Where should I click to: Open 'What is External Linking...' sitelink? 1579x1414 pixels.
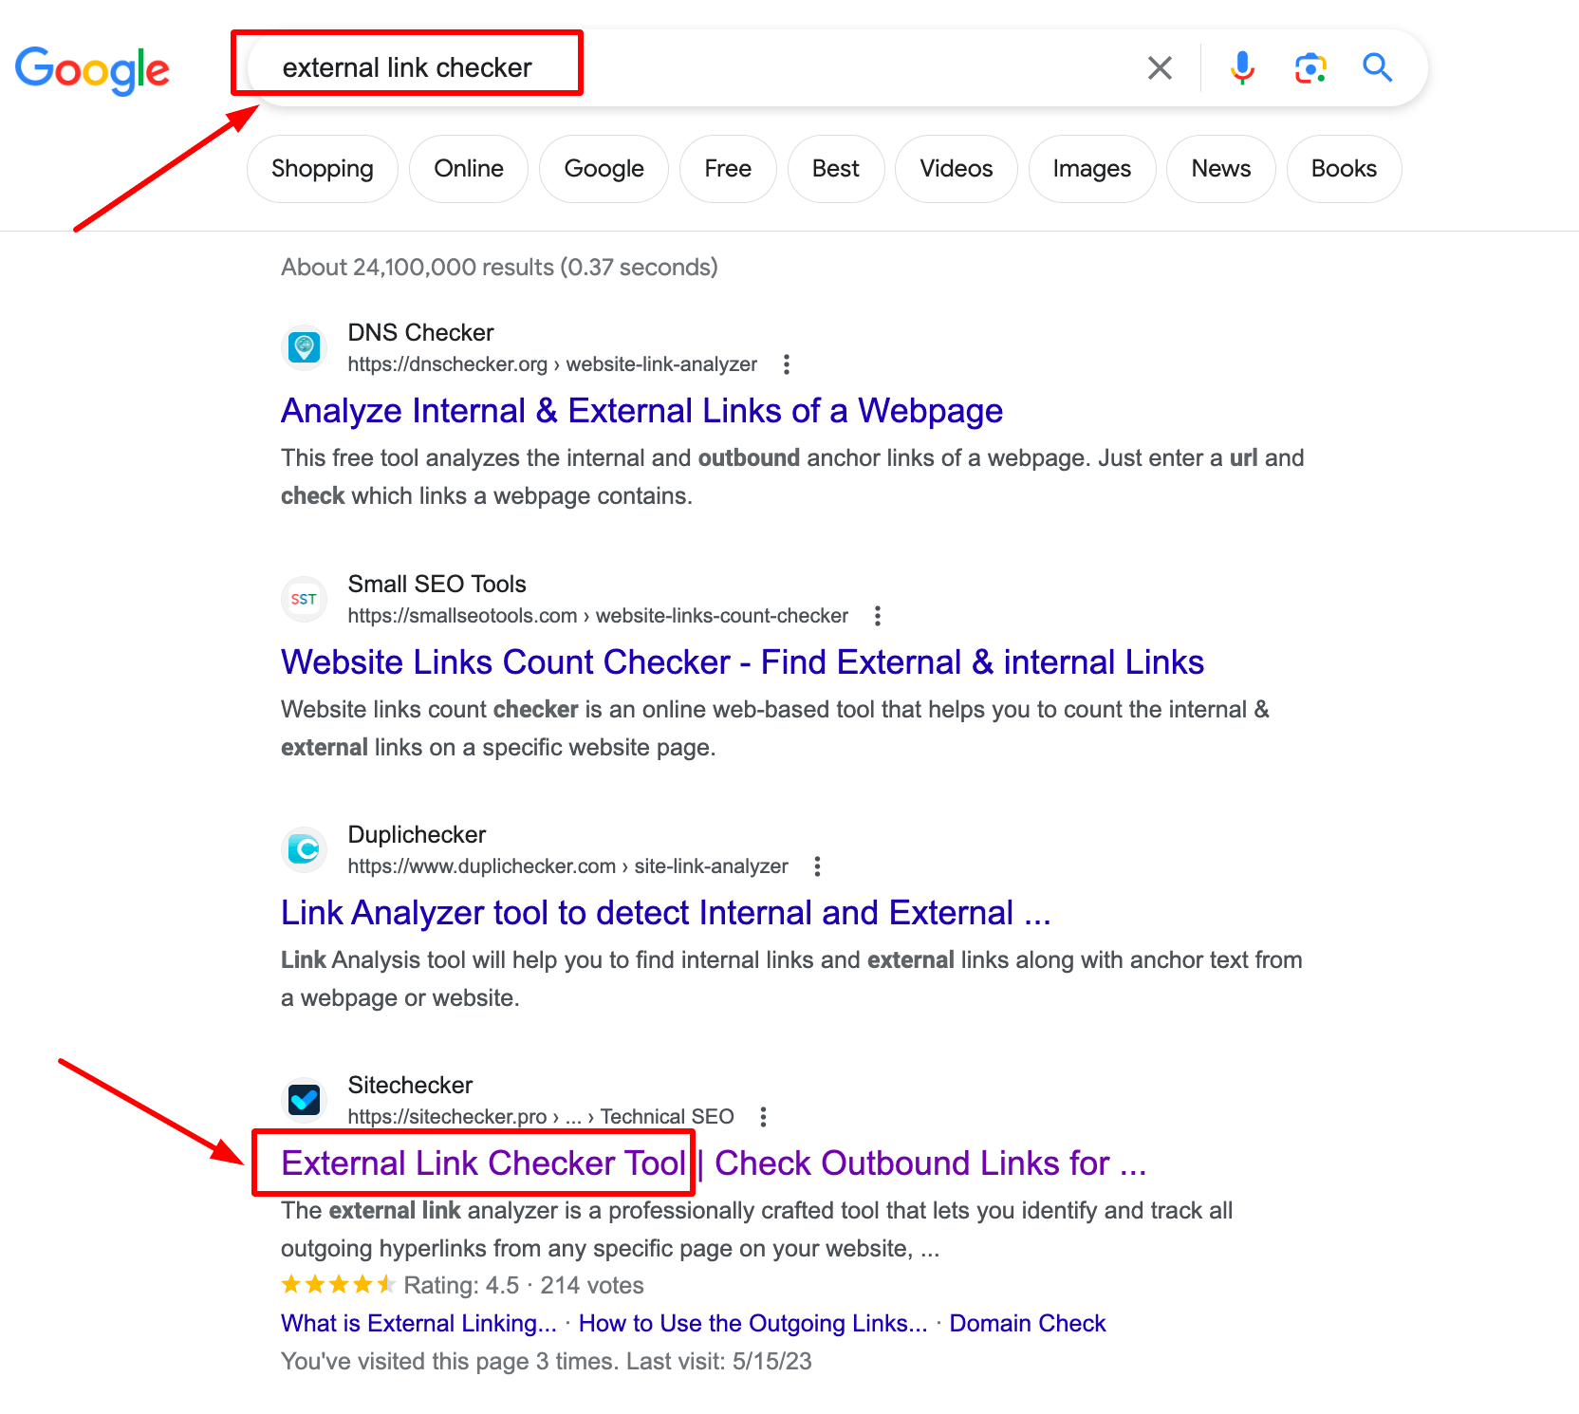(418, 1324)
